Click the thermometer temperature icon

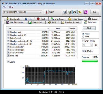[x=46, y=12]
